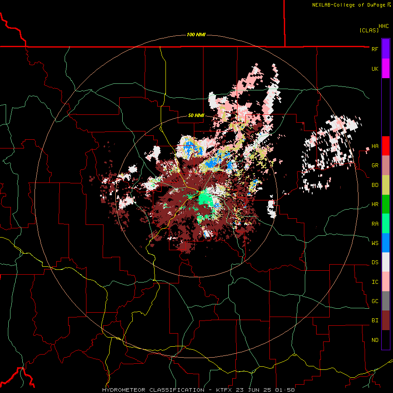Screen dimensions: 393x393
Task: Click the RA legend label
Action: tap(375, 224)
